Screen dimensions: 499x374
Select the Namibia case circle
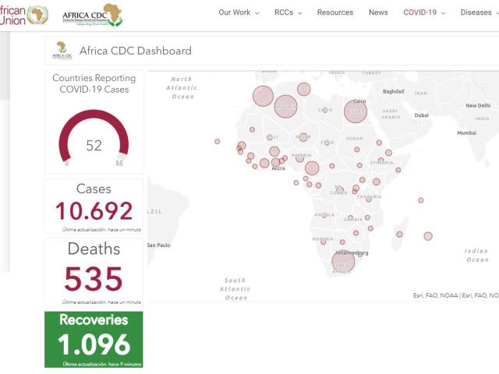(324, 242)
